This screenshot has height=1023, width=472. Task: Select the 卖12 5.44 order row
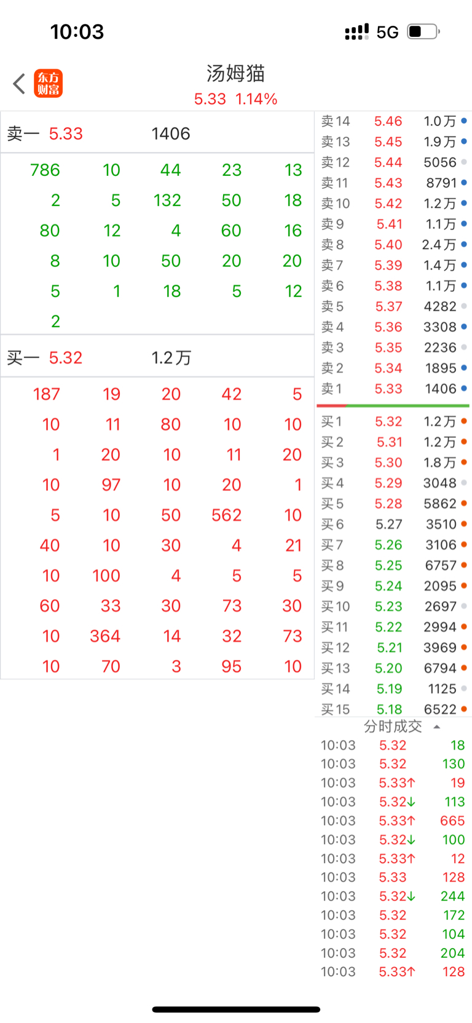(x=393, y=162)
